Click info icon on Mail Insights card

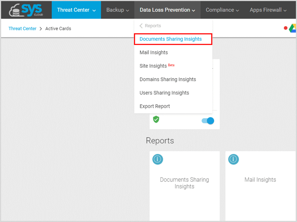tap(234, 159)
